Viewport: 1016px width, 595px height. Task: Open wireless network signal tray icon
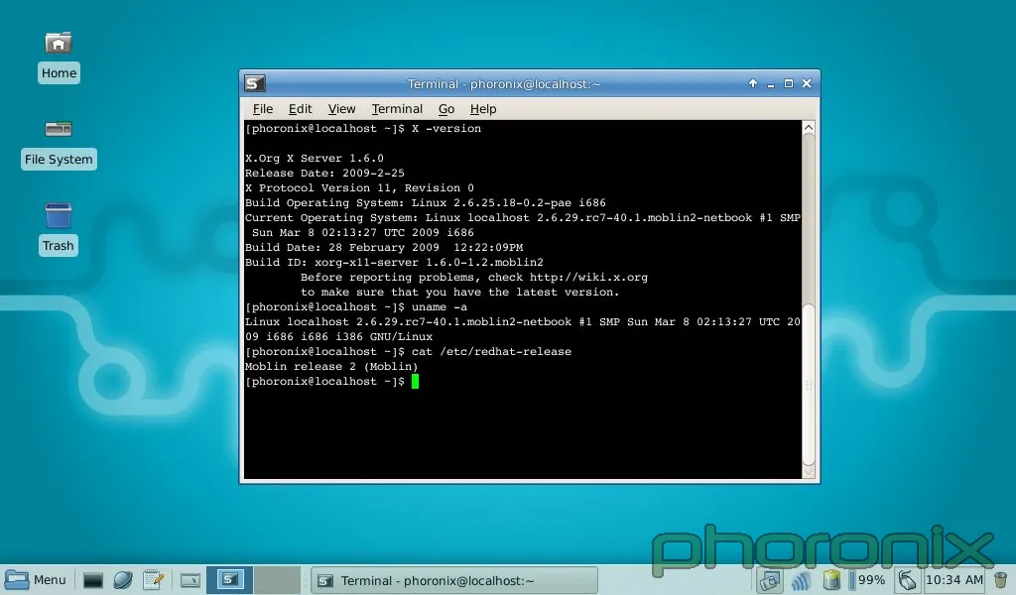801,581
